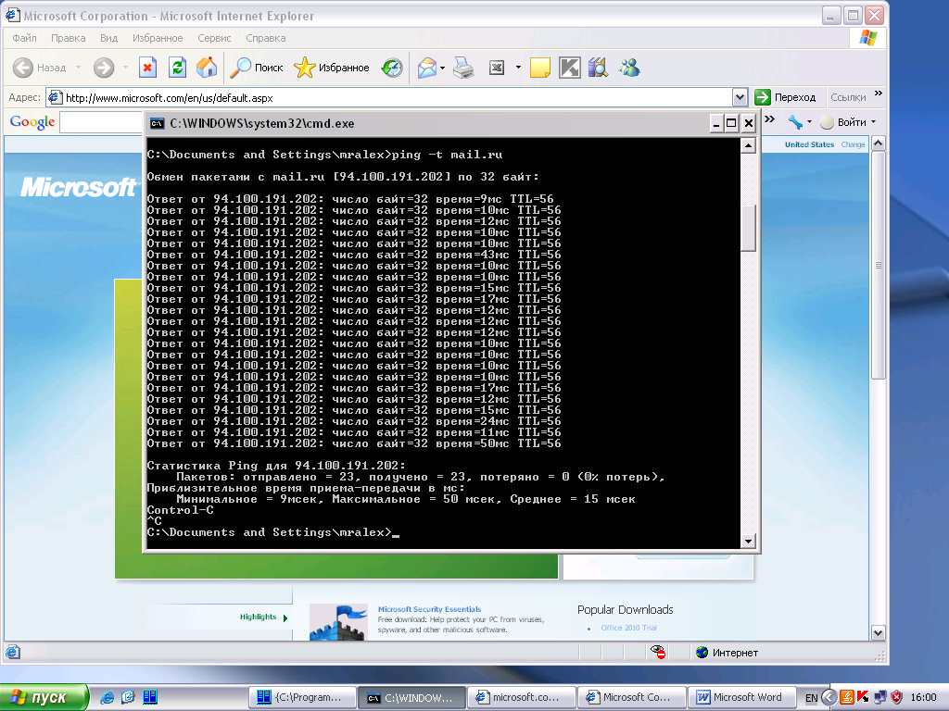
Task: Expand the address bar URL dropdown
Action: click(x=740, y=97)
